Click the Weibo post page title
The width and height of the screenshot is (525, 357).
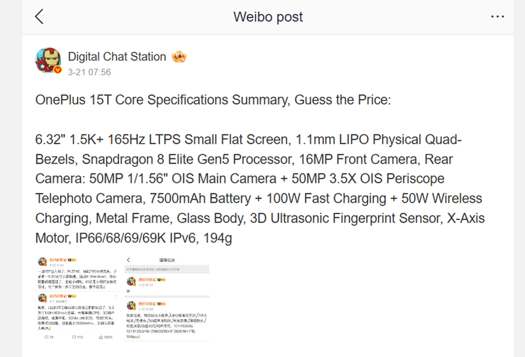[268, 17]
